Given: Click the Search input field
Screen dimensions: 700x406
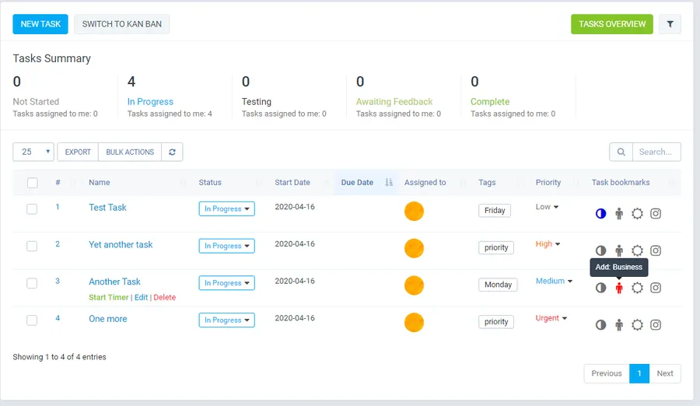Looking at the screenshot, I should [x=656, y=152].
